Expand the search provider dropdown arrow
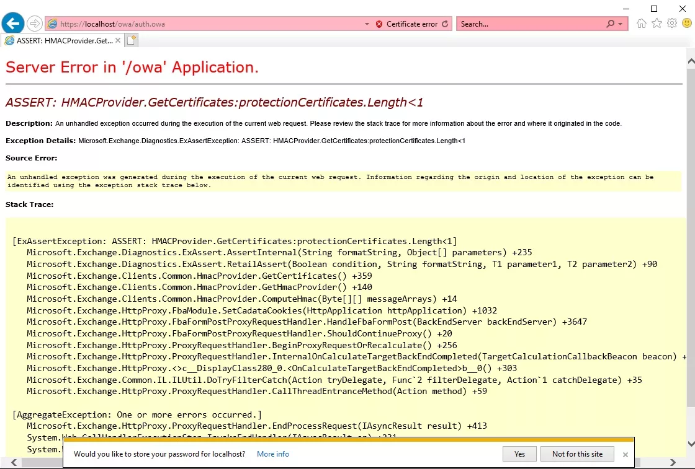Image resolution: width=695 pixels, height=469 pixels. [621, 24]
